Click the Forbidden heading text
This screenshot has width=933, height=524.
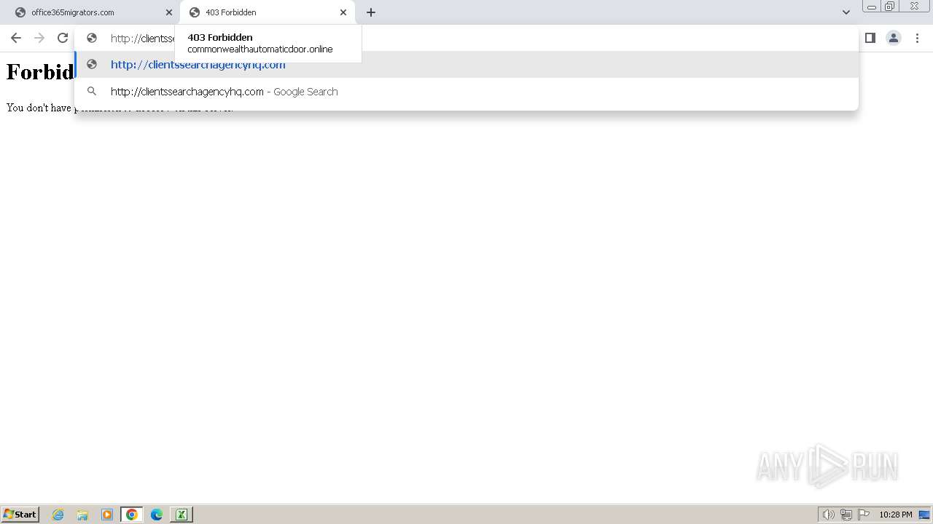[41, 71]
